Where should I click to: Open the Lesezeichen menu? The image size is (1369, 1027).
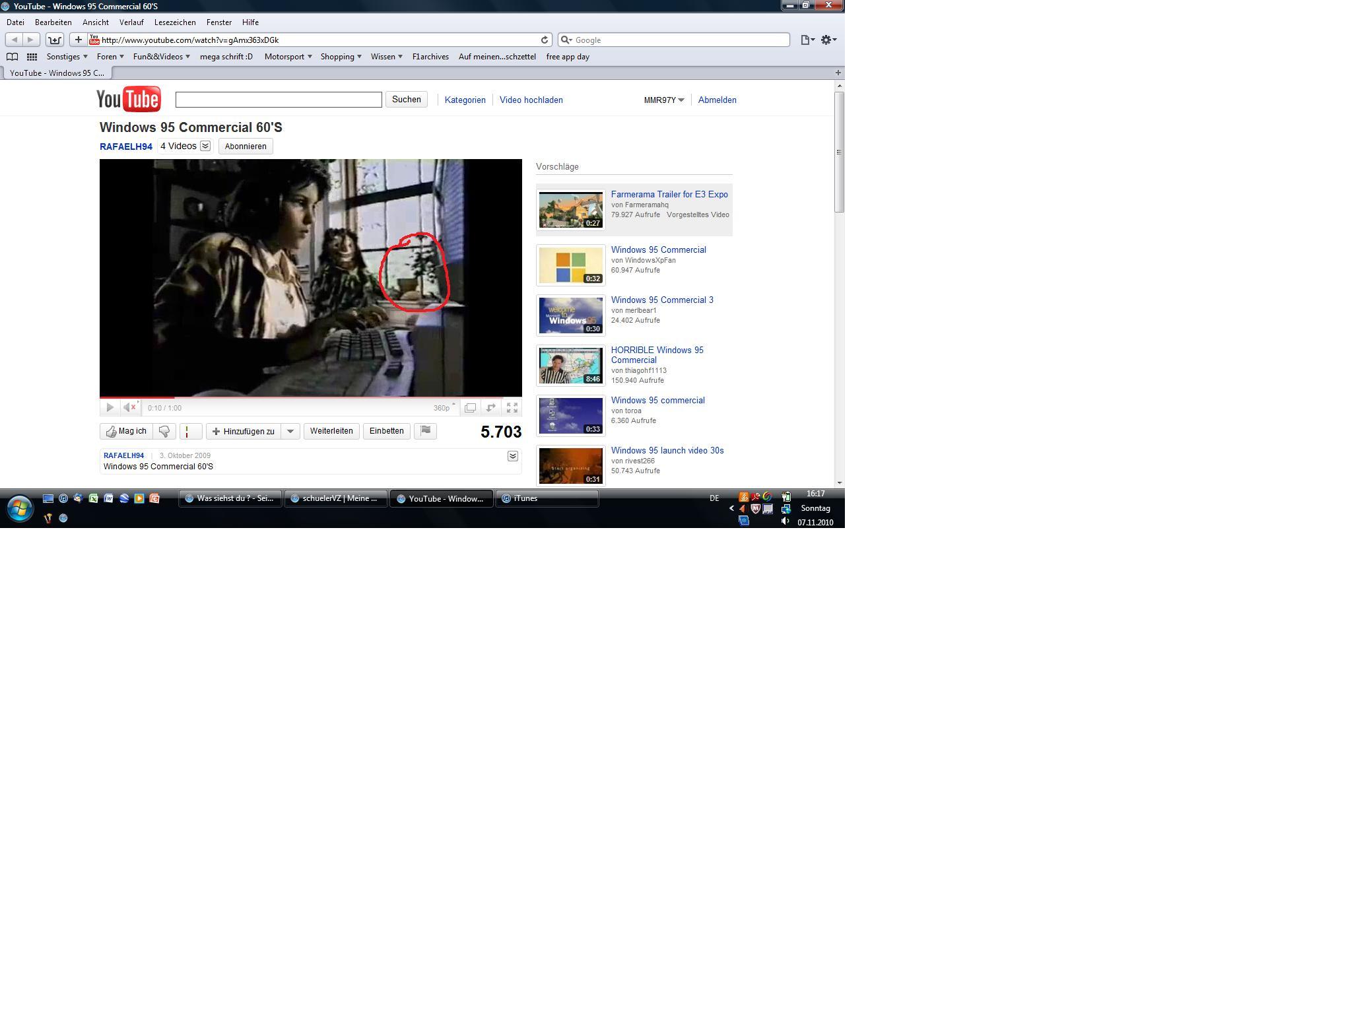tap(175, 22)
